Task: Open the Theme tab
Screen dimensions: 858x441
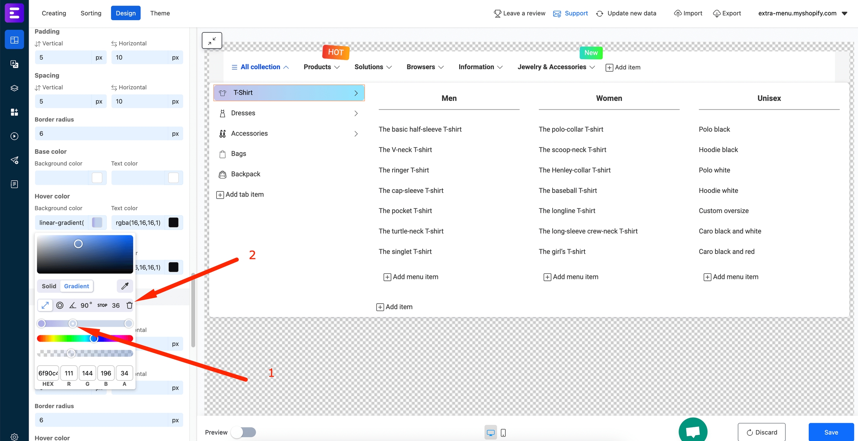Action: click(x=160, y=13)
